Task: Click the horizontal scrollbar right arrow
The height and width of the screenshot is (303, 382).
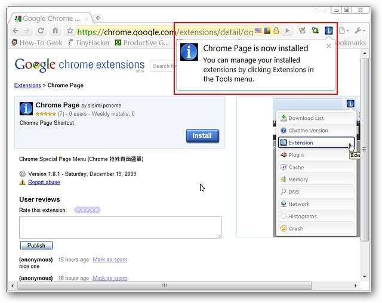Action: click(x=355, y=286)
